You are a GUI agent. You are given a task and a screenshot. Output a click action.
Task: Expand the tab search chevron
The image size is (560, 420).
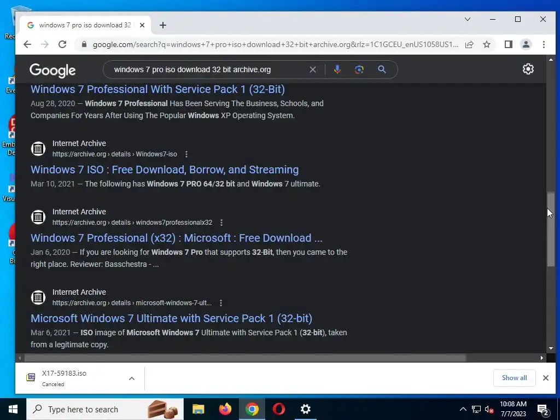[x=468, y=19]
